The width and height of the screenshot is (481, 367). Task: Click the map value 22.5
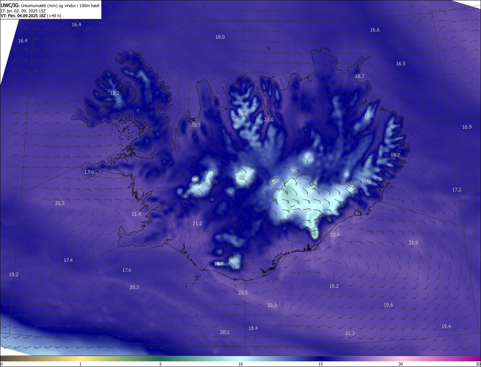(x=243, y=292)
